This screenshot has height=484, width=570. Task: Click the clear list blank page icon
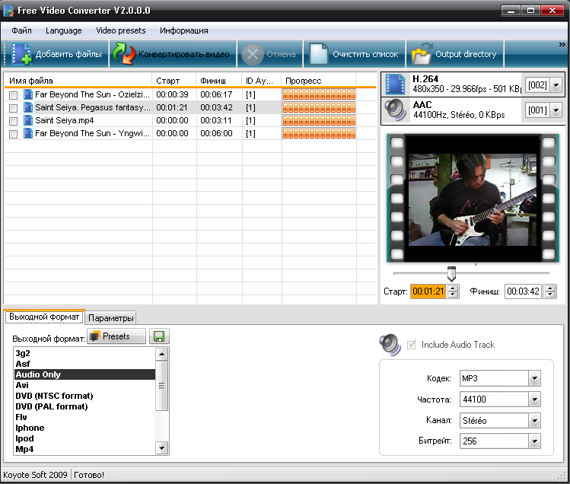pyautogui.click(x=318, y=54)
